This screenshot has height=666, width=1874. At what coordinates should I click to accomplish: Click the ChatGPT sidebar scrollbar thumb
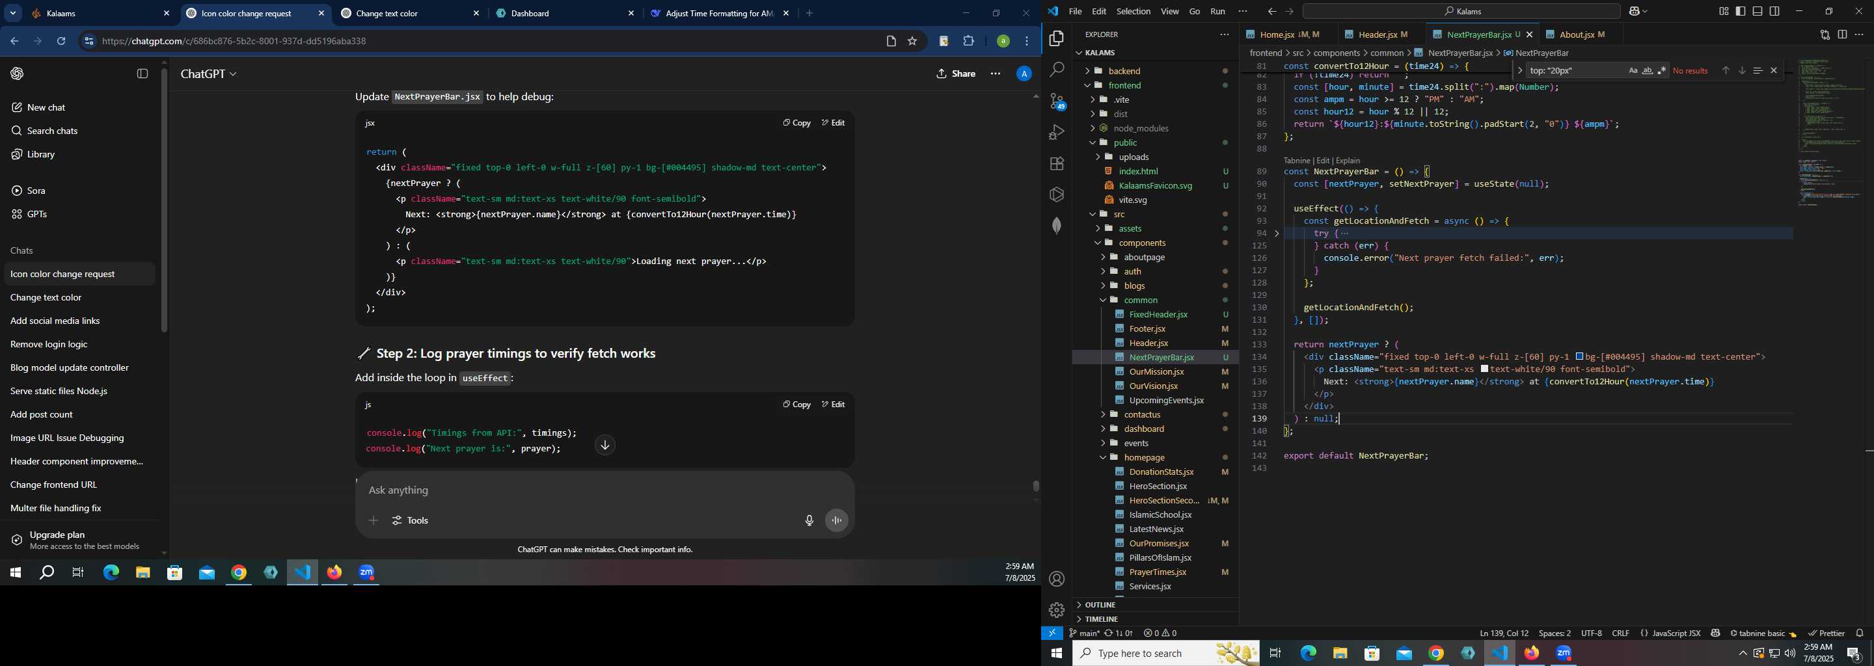click(165, 200)
